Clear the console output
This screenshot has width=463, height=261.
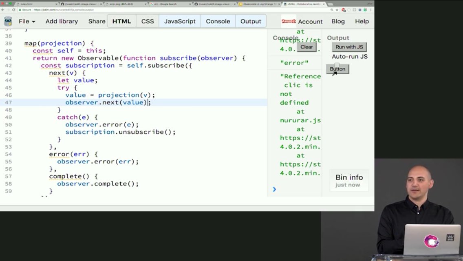pos(306,47)
